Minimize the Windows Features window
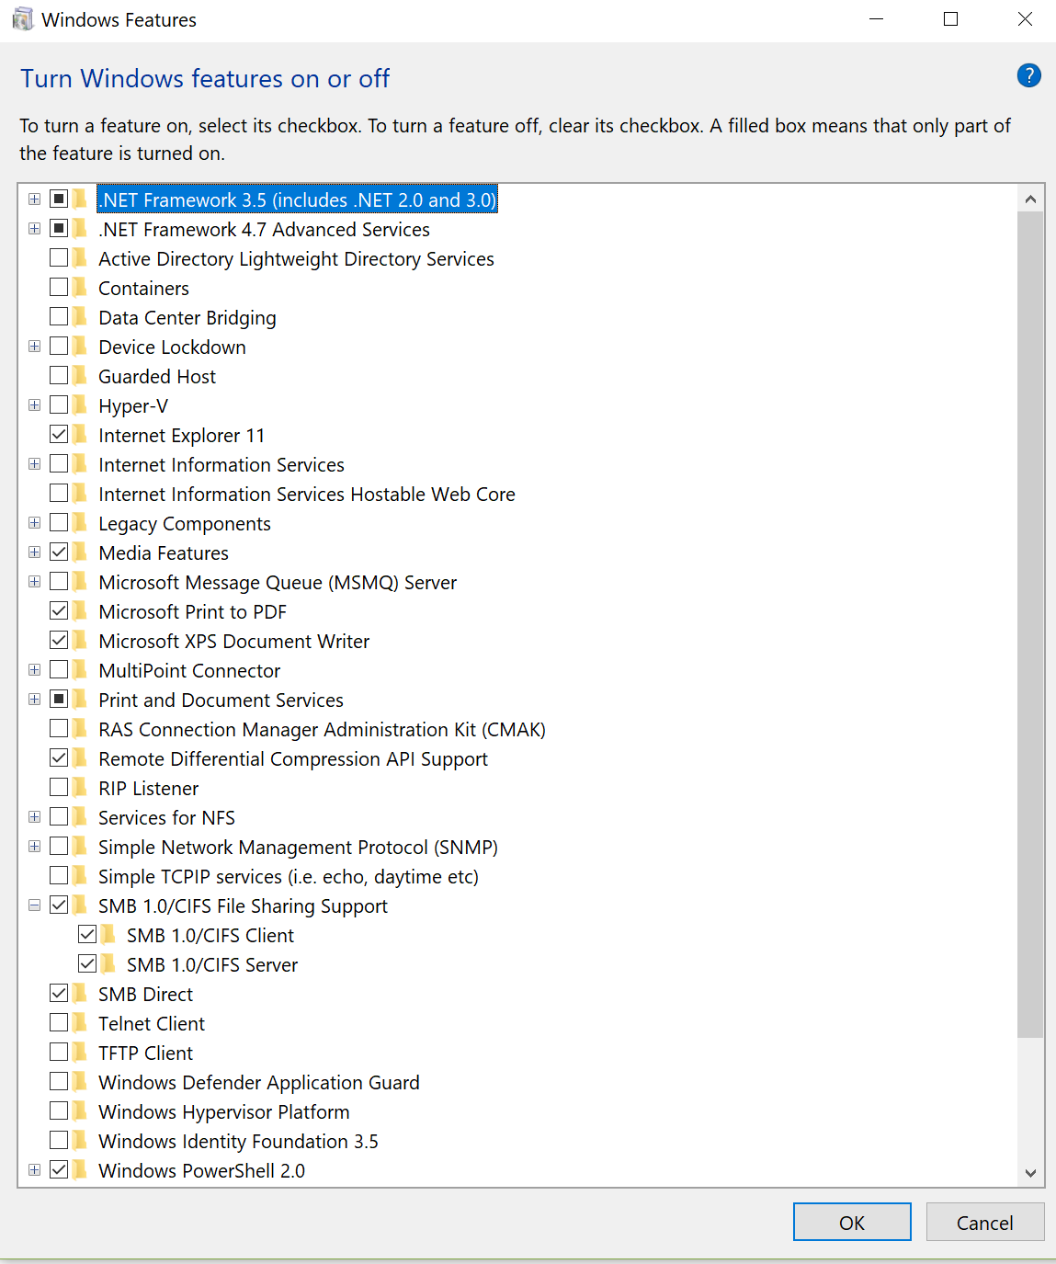1056x1264 pixels. click(876, 19)
